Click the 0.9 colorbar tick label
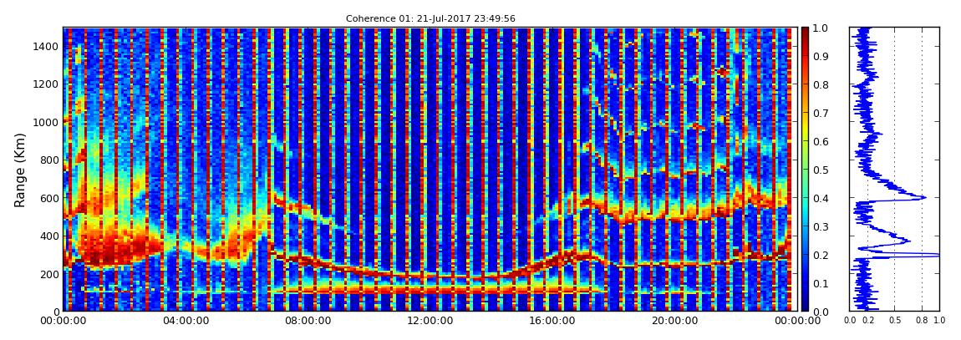This screenshot has width=961, height=340. click(822, 56)
